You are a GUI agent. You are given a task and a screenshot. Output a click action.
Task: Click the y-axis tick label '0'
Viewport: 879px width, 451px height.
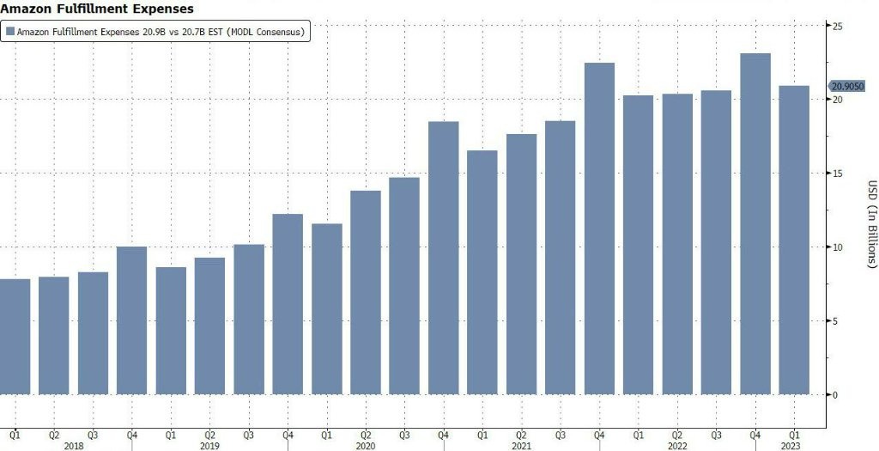[834, 394]
